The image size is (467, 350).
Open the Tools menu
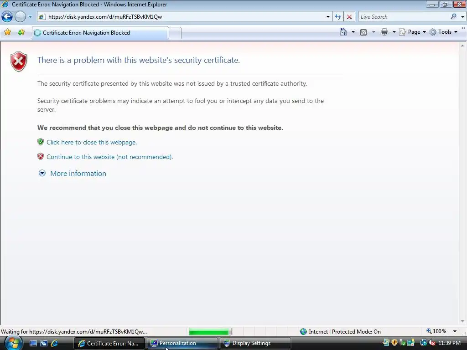pyautogui.click(x=443, y=32)
